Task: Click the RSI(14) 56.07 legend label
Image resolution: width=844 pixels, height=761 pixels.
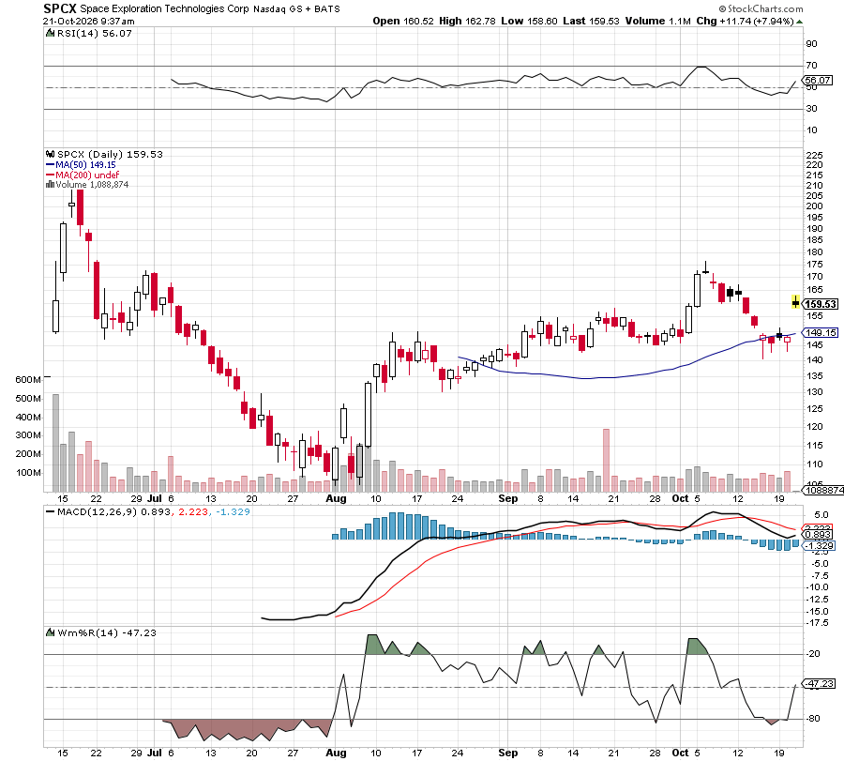Action: [94, 34]
